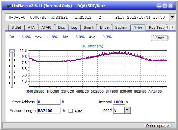Close the LtnFlash window
This screenshot has height=130, width=178.
pos(171,6)
